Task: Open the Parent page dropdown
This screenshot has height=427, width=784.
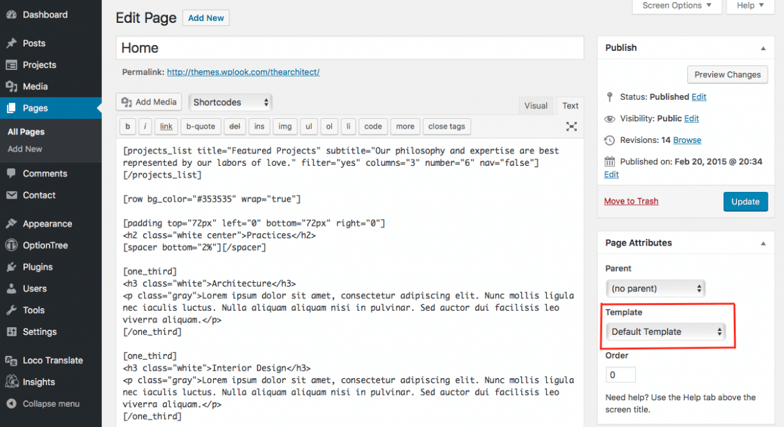Action: [655, 288]
